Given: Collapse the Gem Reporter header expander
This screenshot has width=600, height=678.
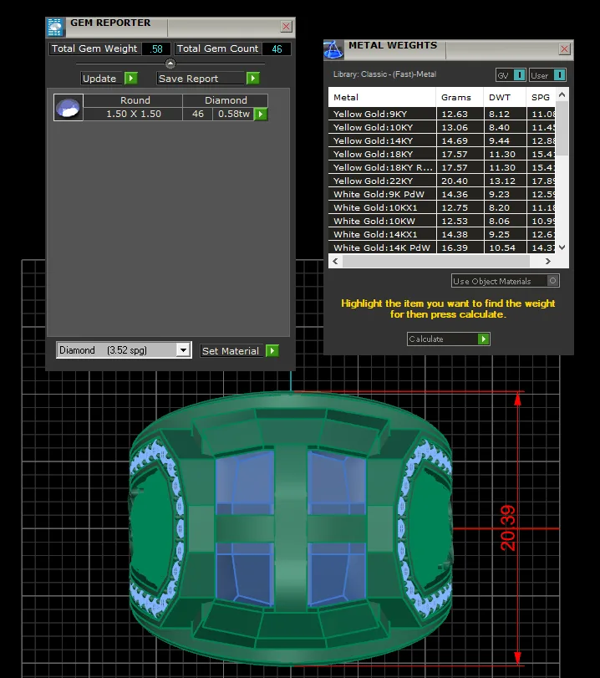Looking at the screenshot, I should point(170,64).
